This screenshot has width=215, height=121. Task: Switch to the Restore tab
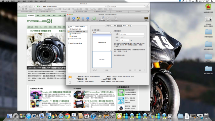(129, 26)
